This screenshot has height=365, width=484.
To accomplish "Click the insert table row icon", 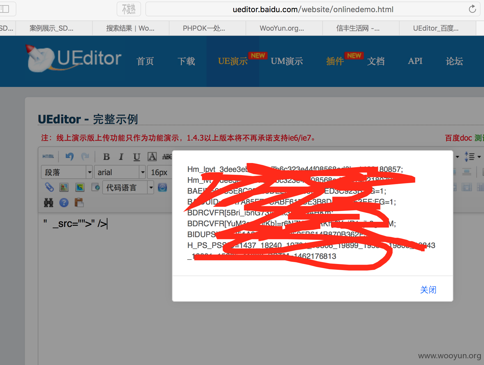I will [467, 187].
